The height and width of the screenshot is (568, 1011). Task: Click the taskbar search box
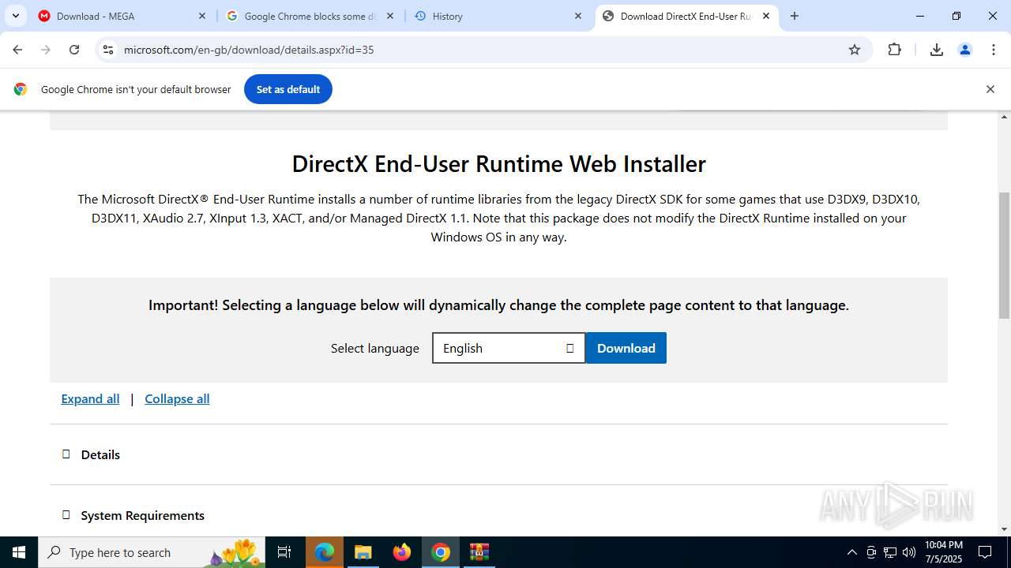[152, 552]
